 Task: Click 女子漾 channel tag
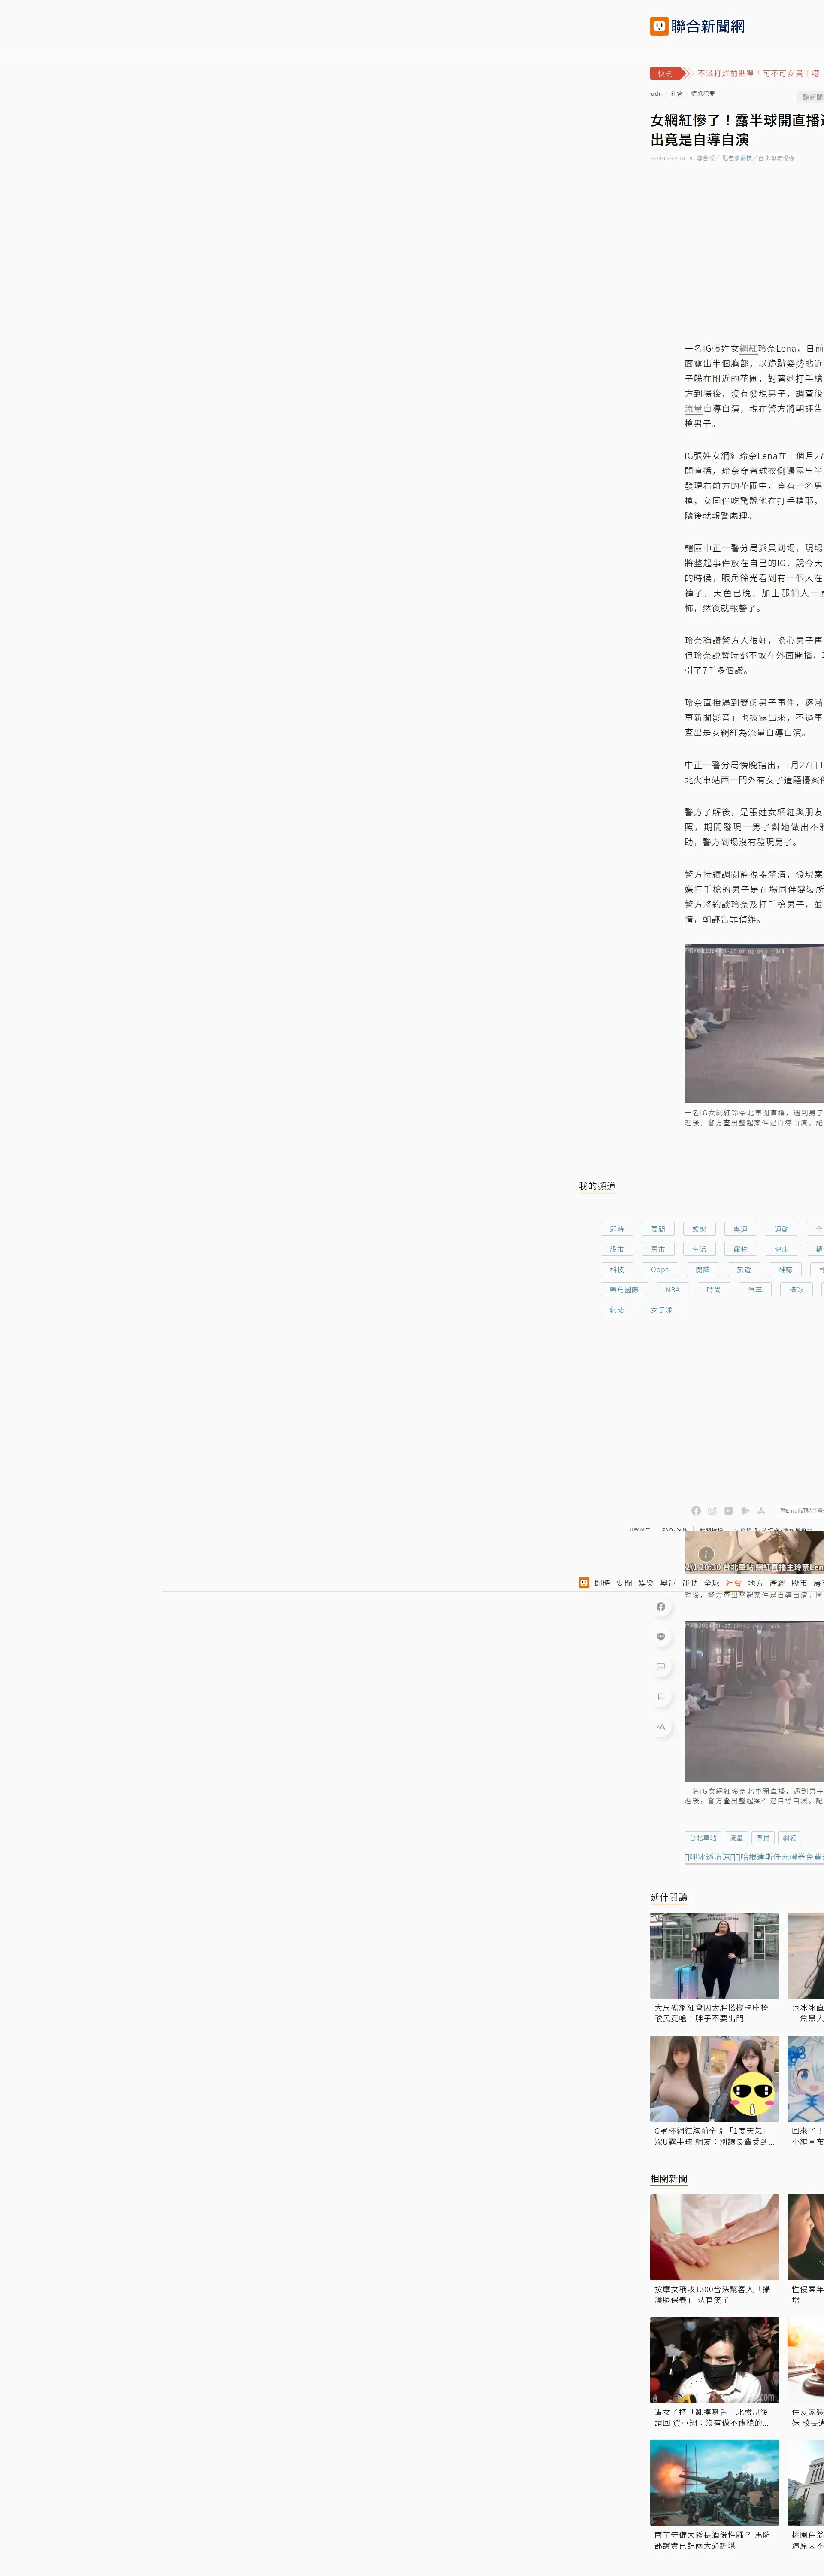pos(662,1309)
